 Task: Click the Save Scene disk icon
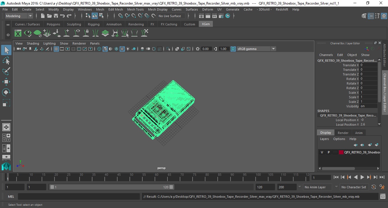[56, 16]
